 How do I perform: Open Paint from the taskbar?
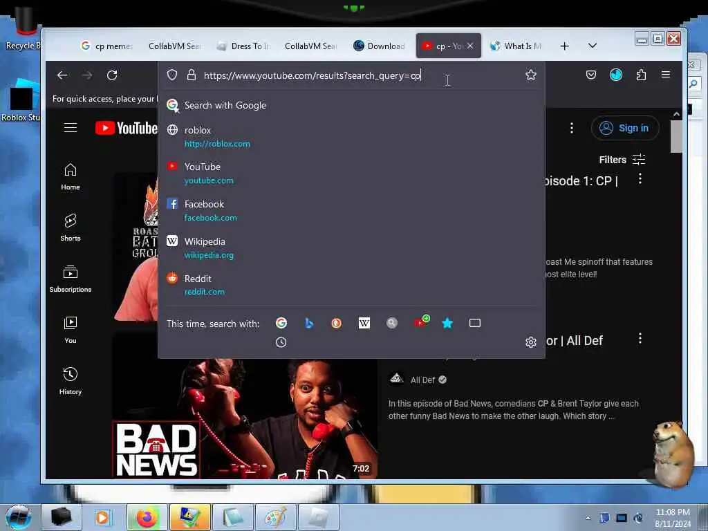point(275,517)
